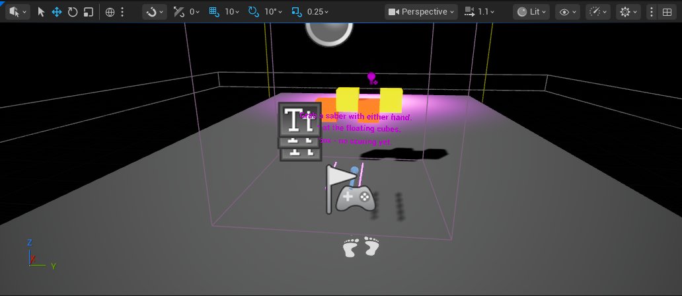Select the gamepad controller icon

pos(356,198)
